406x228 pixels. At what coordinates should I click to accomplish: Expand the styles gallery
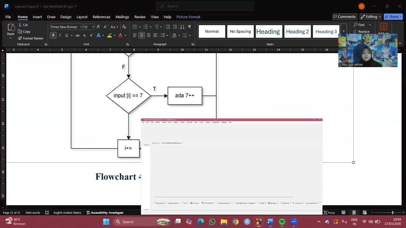pos(344,31)
